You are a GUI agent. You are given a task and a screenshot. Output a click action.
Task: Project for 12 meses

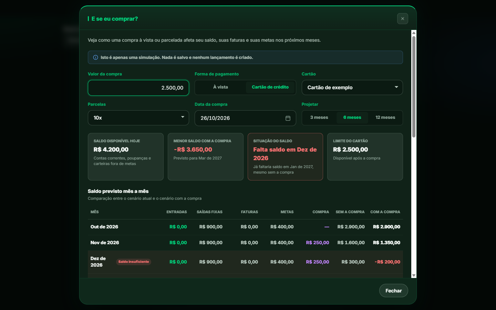[x=385, y=117]
